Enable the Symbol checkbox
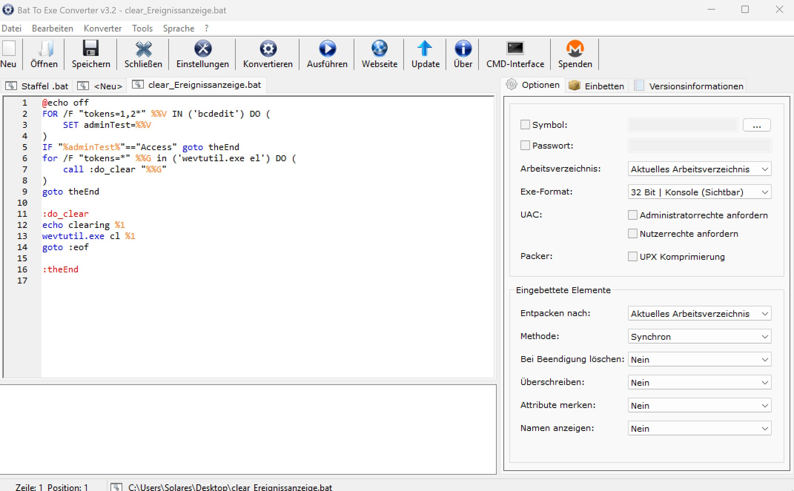This screenshot has height=491, width=794. click(525, 125)
